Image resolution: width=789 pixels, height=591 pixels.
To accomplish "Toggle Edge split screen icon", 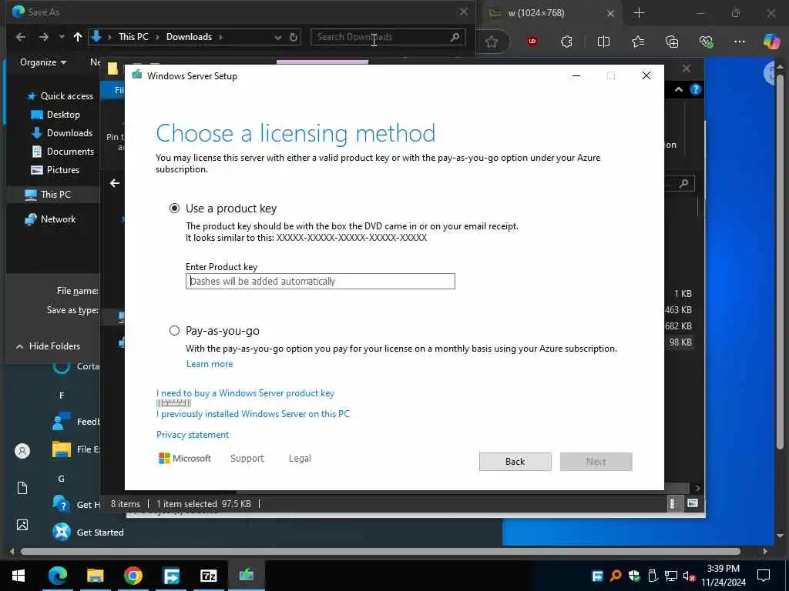I will 603,42.
